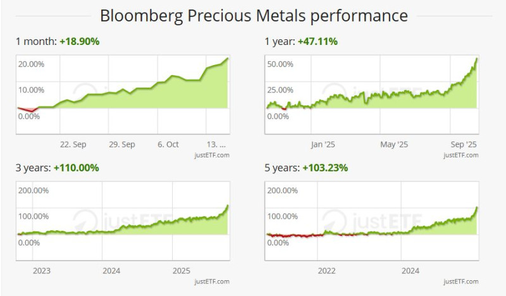The width and height of the screenshot is (506, 296).
Task: Open justETF.com link below the 5 years chart
Action: pyautogui.click(x=461, y=281)
